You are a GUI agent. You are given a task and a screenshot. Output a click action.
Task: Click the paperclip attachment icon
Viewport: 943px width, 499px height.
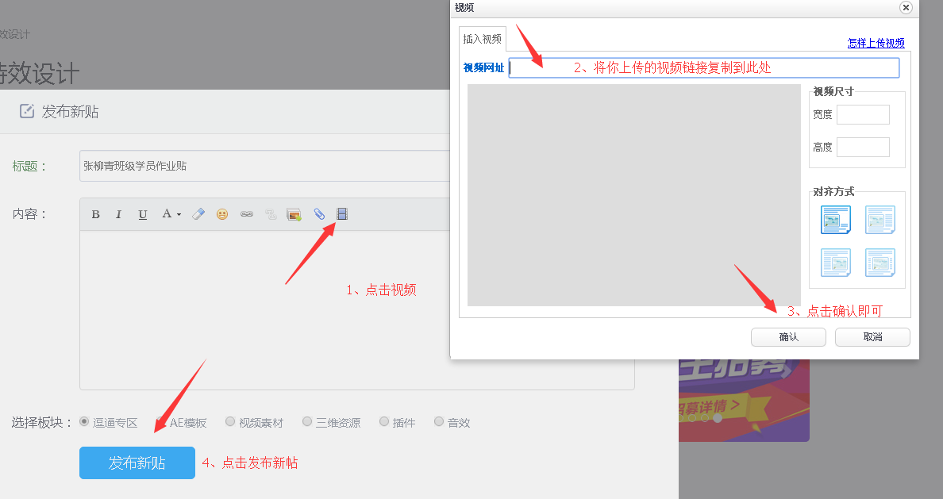coord(318,214)
